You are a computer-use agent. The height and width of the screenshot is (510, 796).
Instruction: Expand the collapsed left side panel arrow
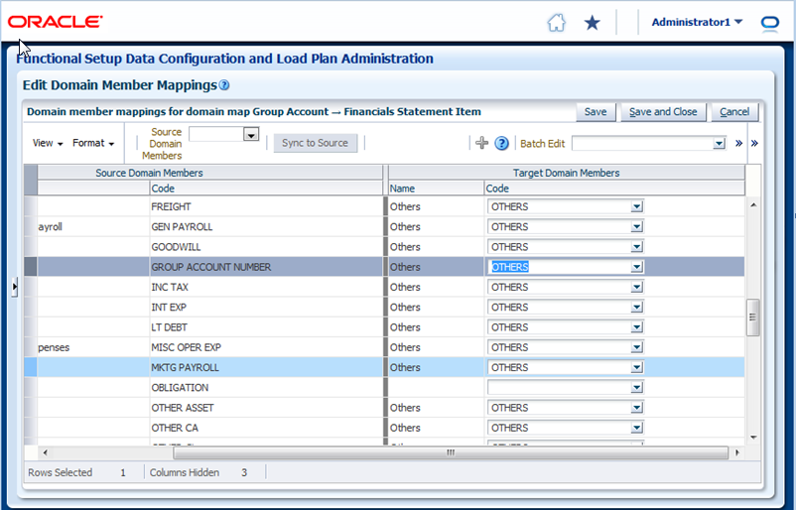[14, 287]
